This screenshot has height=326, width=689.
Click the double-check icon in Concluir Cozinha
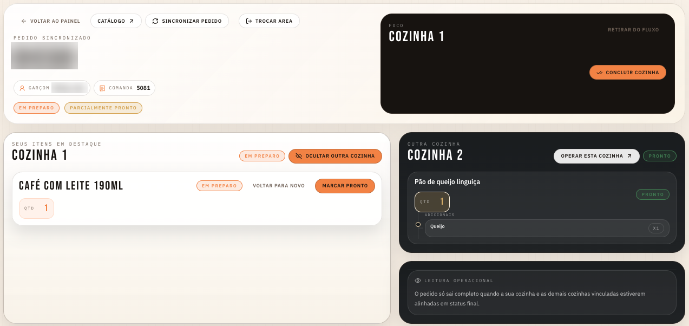[599, 73]
